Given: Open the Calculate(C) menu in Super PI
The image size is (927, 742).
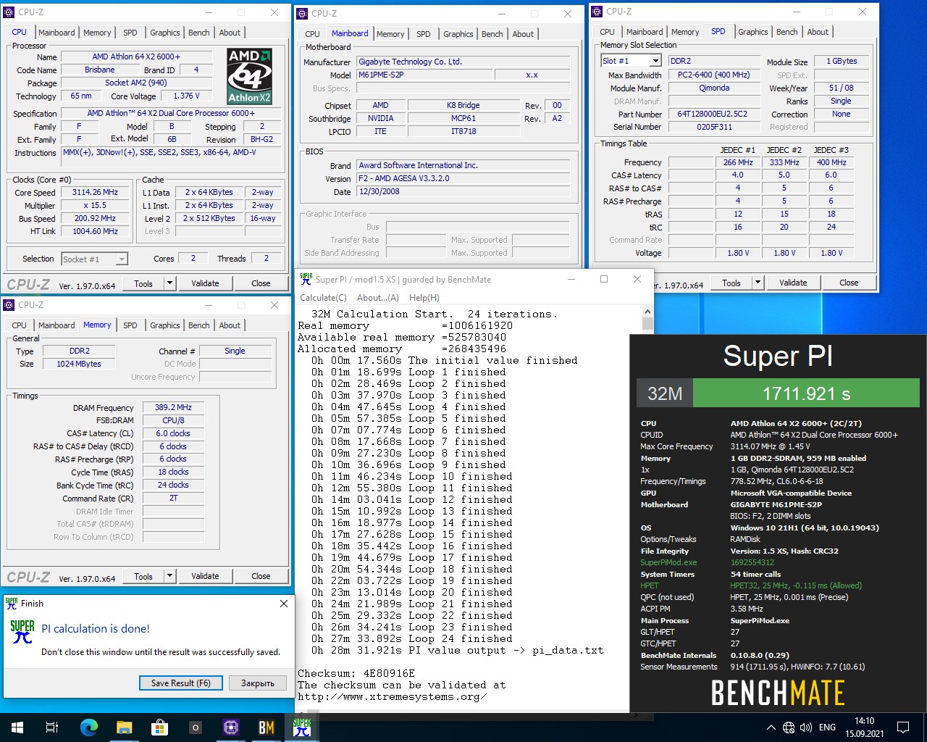Looking at the screenshot, I should [323, 298].
